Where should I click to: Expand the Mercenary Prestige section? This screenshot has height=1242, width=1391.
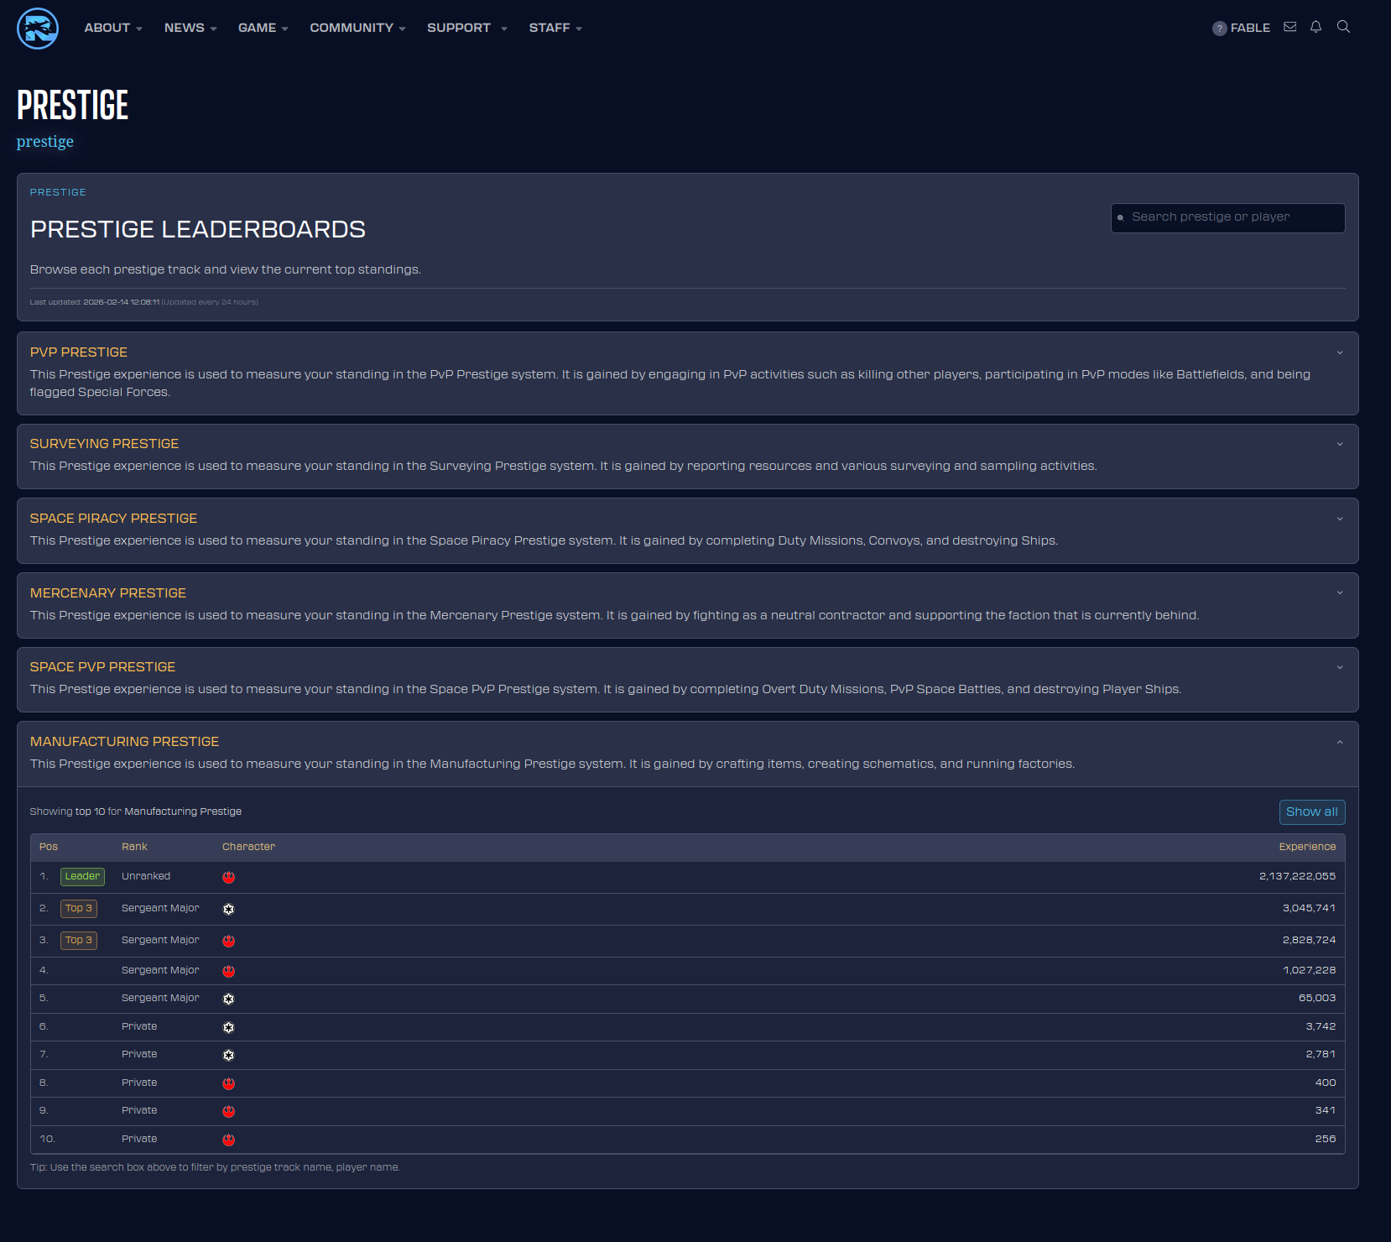[x=1340, y=593]
